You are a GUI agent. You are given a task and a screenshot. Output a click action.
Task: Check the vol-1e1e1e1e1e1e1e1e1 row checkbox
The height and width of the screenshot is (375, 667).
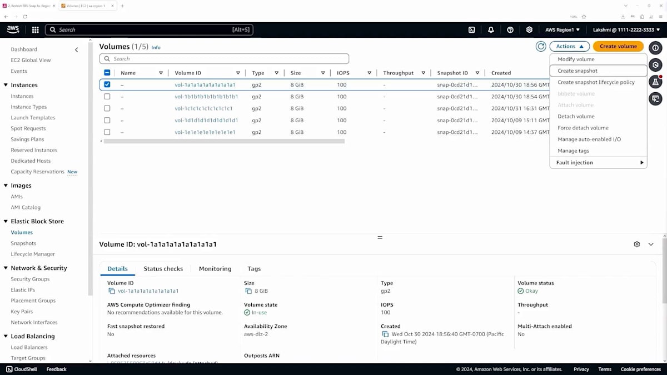point(107,132)
